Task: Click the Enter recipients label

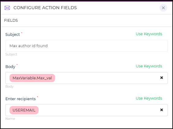Action: (x=21, y=99)
